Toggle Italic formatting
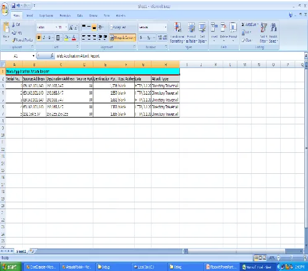 point(44,38)
